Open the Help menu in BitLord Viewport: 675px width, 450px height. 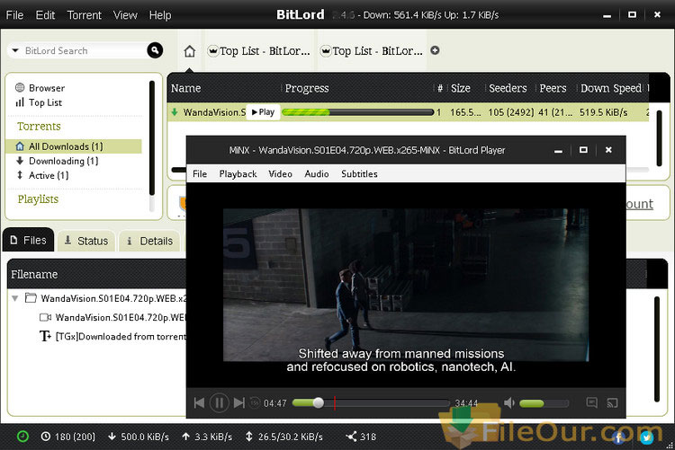[160, 15]
